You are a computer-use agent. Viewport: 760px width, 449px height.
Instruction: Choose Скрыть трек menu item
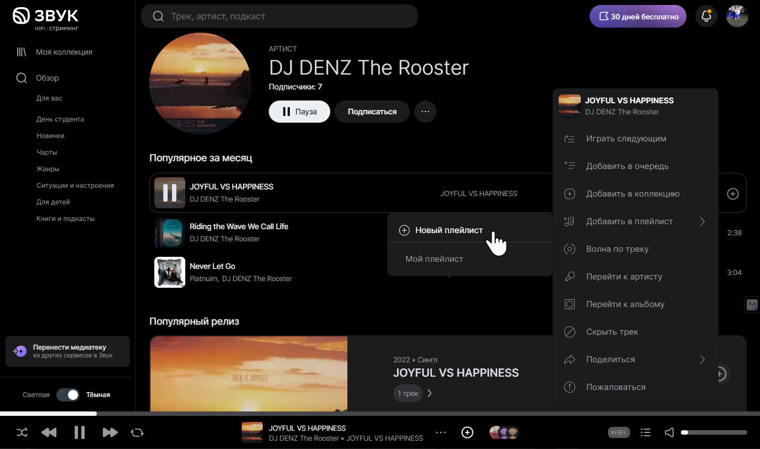coord(636,332)
